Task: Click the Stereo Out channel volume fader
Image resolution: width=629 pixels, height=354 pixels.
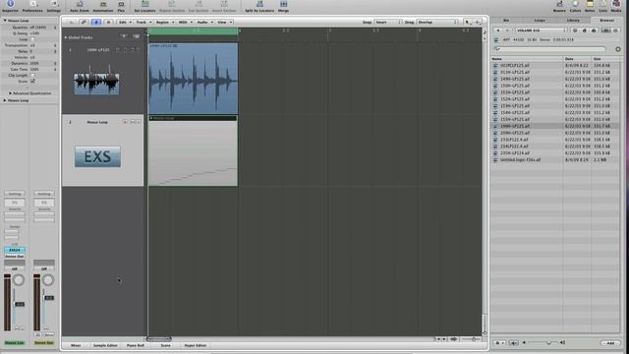Action: (48, 298)
